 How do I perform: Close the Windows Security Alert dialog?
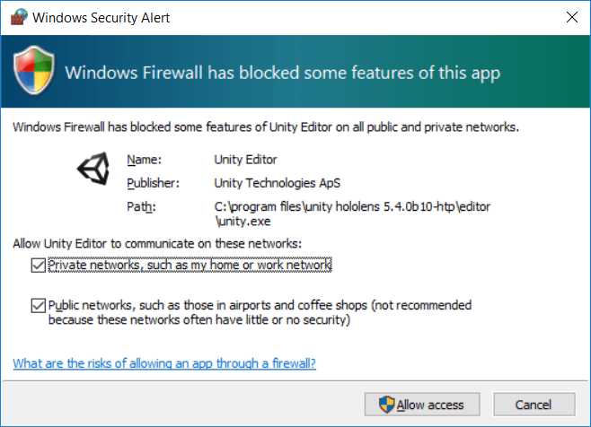[x=571, y=18]
